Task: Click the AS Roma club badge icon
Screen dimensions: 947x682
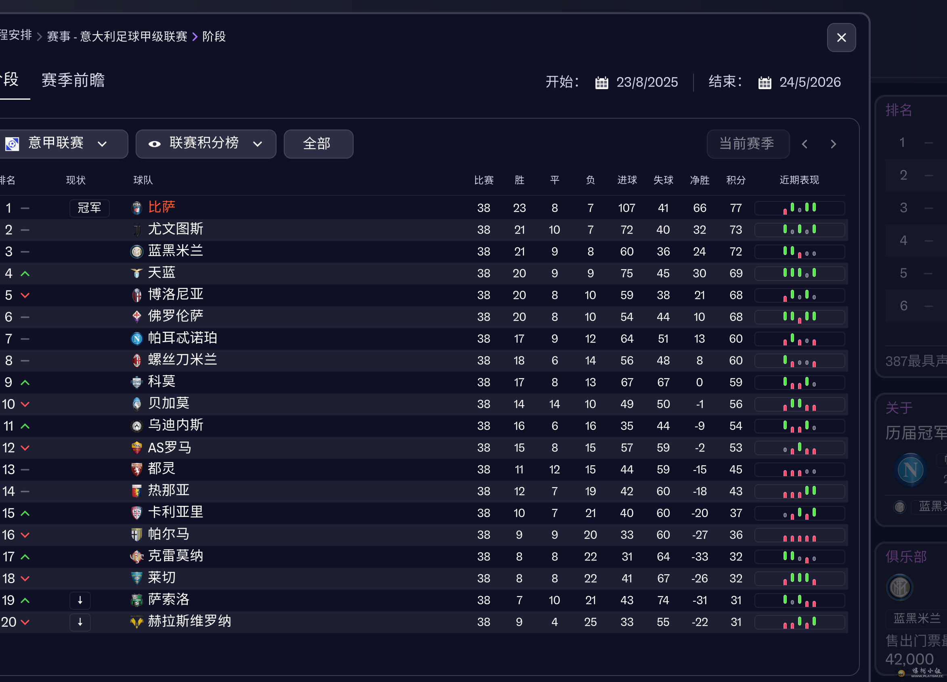Action: [x=136, y=448]
